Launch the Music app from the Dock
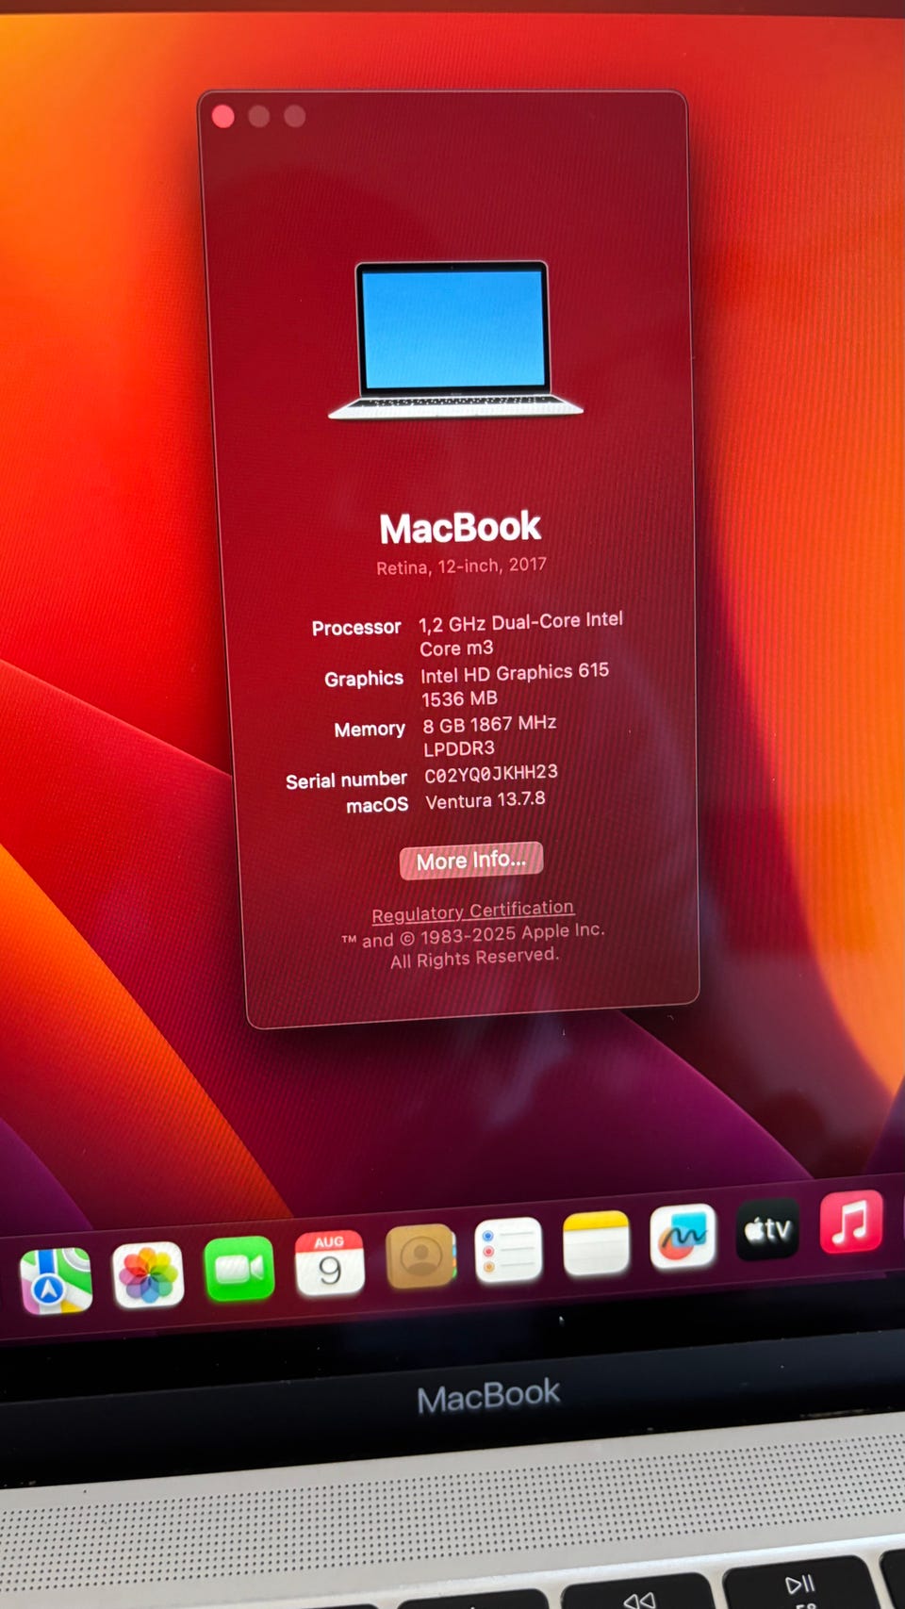905x1609 pixels. (851, 1222)
